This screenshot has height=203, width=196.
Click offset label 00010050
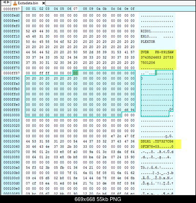pos(12,142)
